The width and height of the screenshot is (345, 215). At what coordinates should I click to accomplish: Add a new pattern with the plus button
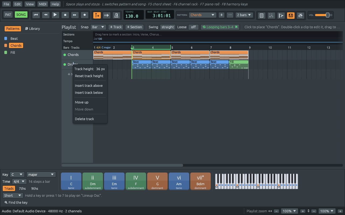pos(222,15)
